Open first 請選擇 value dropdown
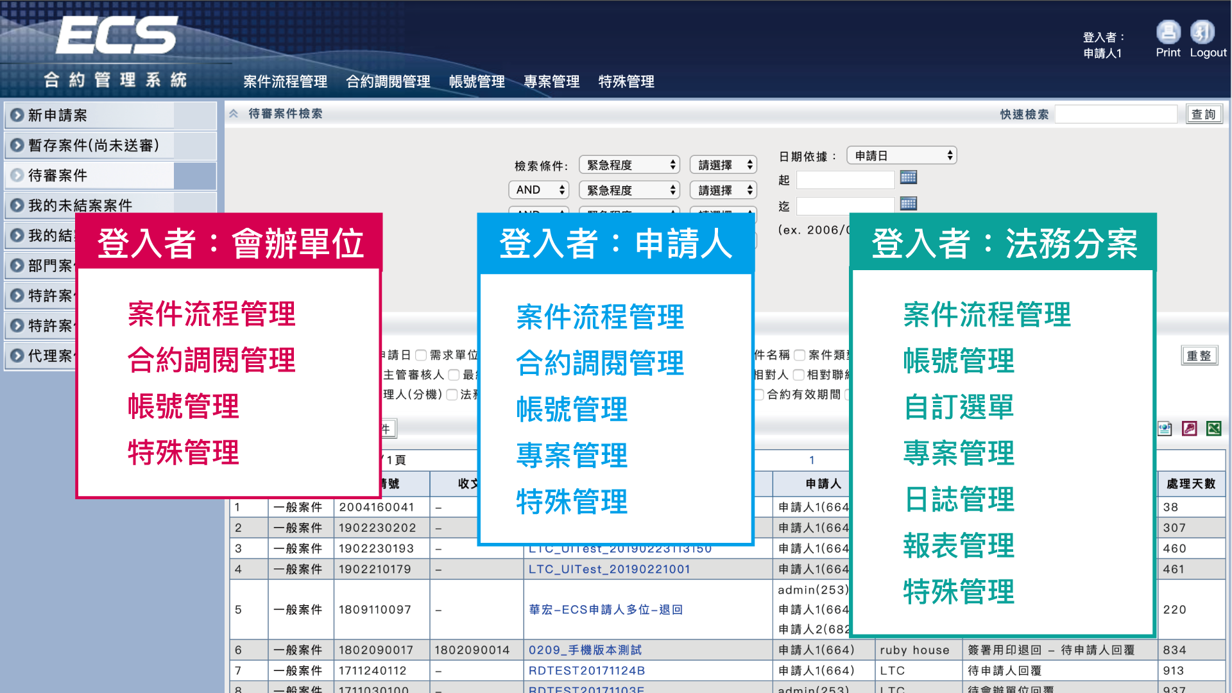The image size is (1232, 693). click(723, 165)
